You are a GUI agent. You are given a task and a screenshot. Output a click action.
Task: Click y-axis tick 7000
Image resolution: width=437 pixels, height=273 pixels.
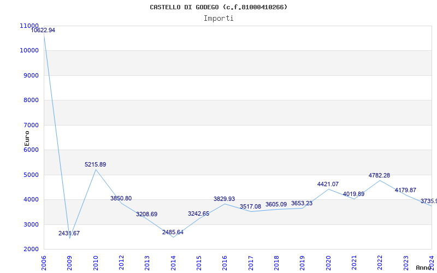[x=31, y=126]
